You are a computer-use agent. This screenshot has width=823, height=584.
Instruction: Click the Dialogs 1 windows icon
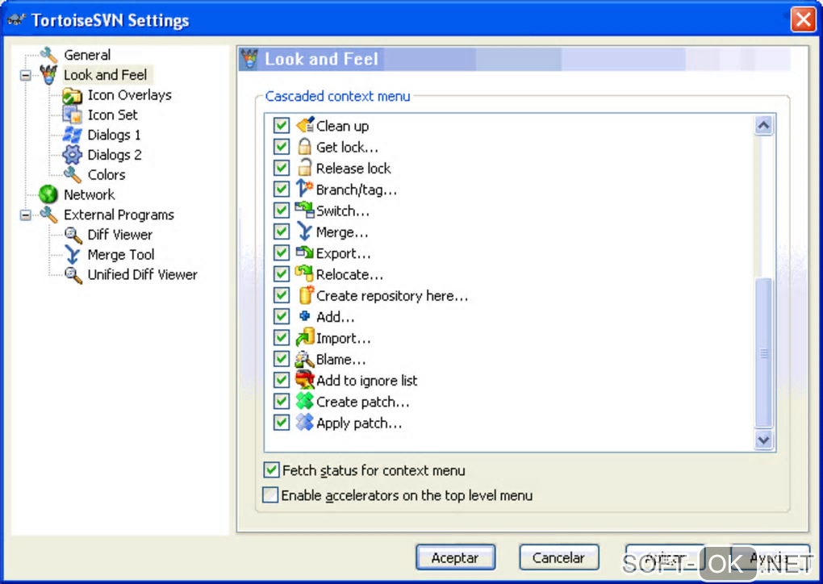72,135
